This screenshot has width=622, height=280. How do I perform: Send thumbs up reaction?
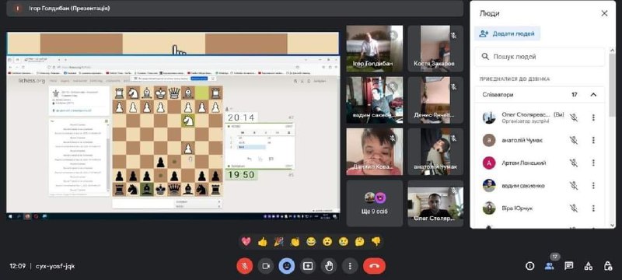coord(262,242)
